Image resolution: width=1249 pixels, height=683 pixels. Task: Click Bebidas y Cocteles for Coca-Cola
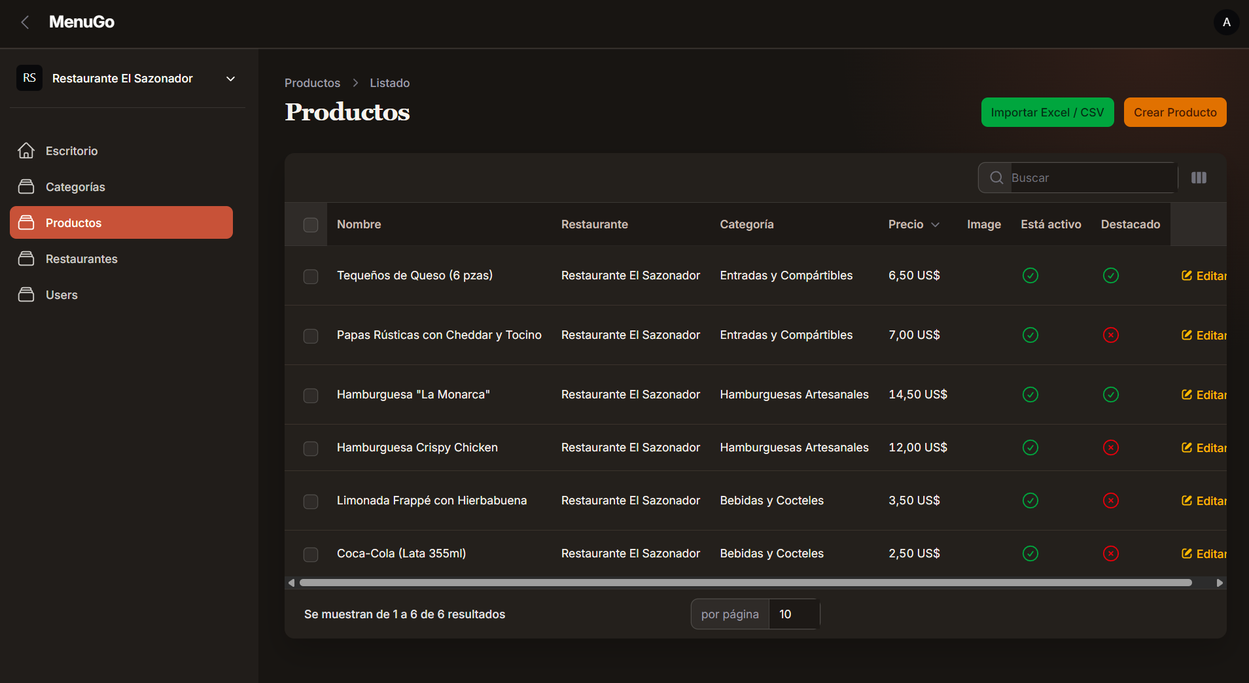[x=771, y=553]
